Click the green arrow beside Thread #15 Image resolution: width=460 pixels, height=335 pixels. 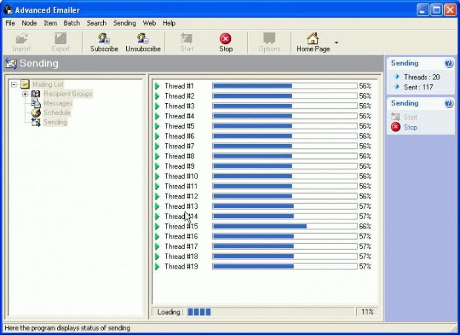[x=157, y=226]
